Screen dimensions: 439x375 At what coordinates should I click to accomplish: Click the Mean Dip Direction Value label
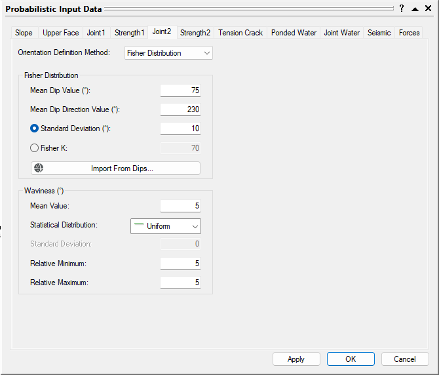point(75,109)
